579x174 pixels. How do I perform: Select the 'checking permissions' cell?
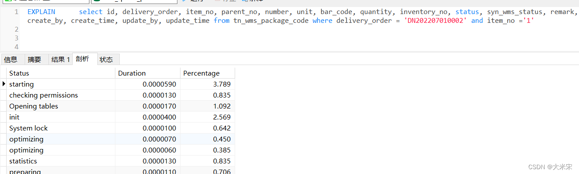click(x=61, y=95)
